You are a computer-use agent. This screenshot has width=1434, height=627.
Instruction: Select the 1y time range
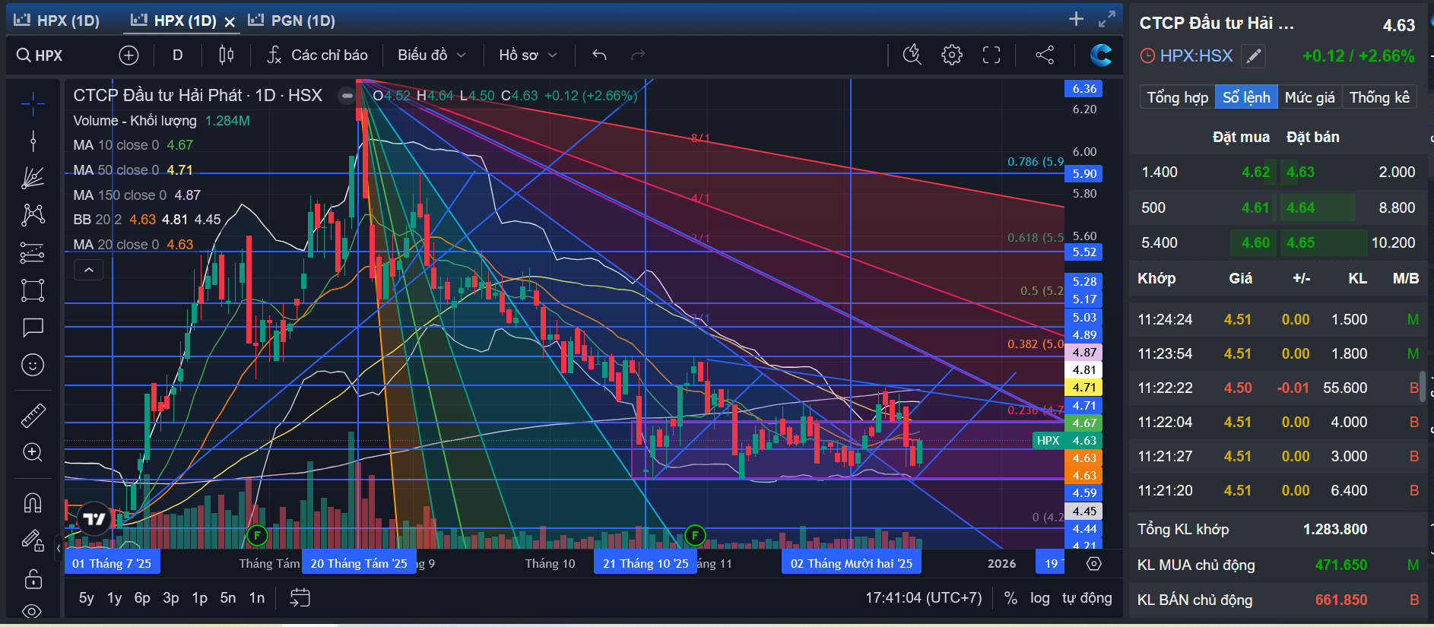[114, 598]
